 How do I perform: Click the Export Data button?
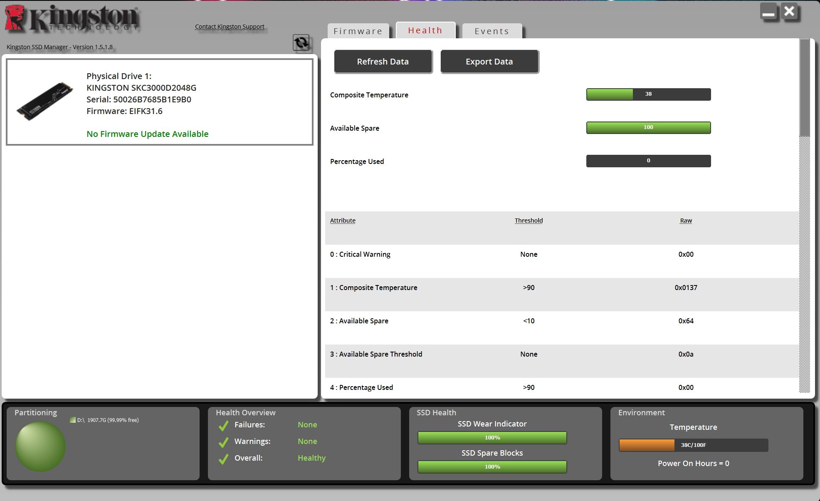coord(489,62)
